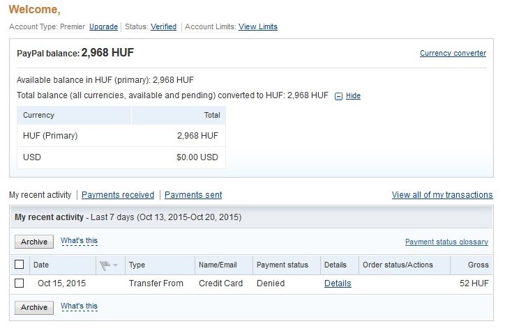Click the Verified status link

(163, 27)
